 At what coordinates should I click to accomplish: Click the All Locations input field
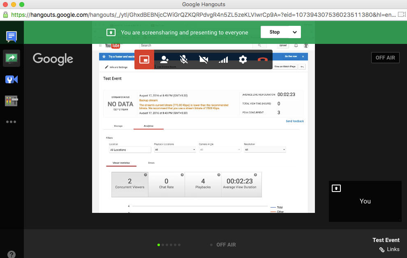coord(130,150)
